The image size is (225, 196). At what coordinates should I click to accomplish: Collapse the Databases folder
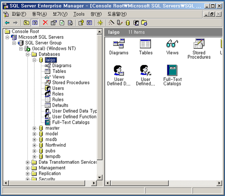pos(27,54)
